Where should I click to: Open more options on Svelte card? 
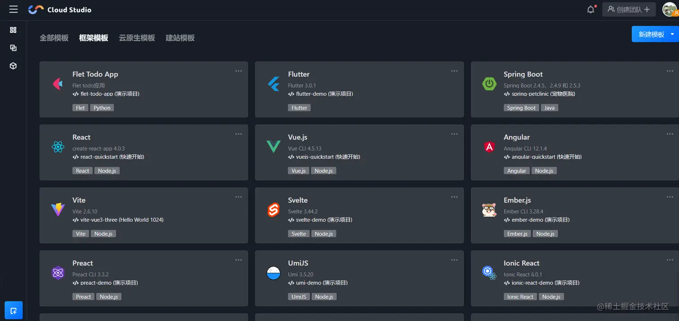coord(454,196)
